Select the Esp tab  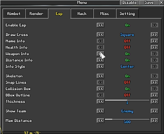point(59,14)
